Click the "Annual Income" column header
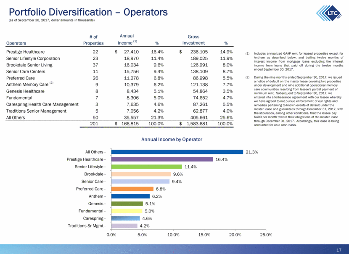The image size is (349, 254). tap(127, 40)
